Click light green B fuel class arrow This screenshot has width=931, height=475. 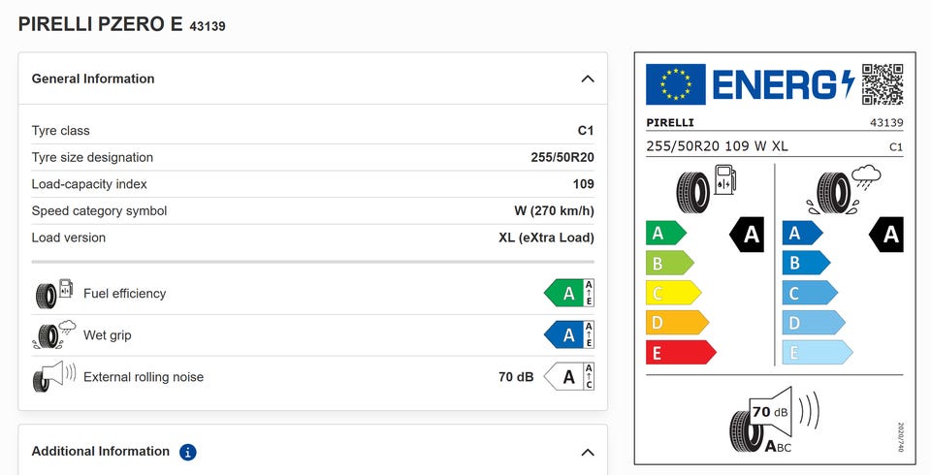[x=670, y=263]
